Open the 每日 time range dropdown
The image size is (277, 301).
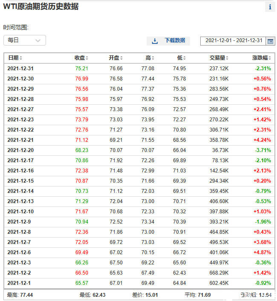[x=25, y=40]
